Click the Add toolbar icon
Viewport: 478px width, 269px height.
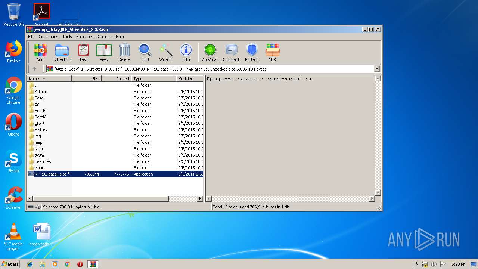coord(40,53)
